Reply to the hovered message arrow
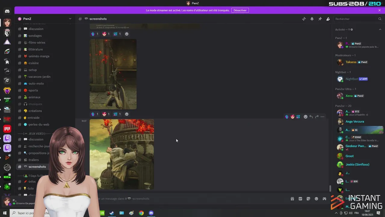Viewport: 385px width, 217px height. (x=311, y=117)
